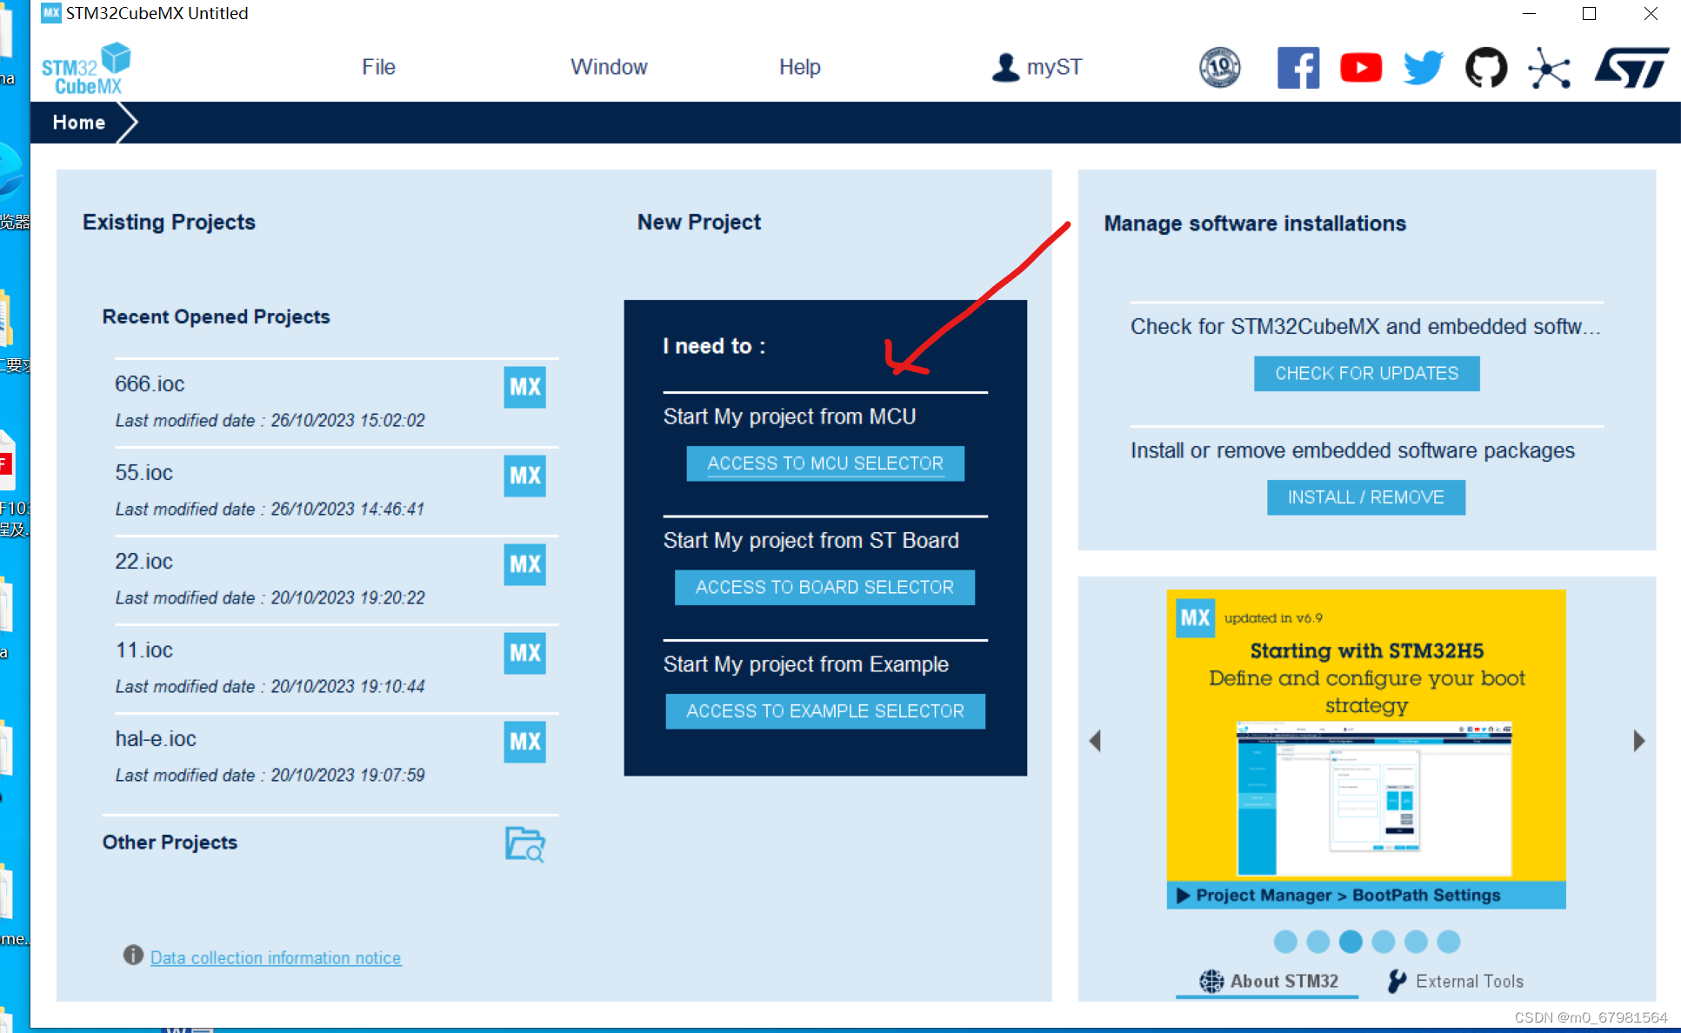The width and height of the screenshot is (1681, 1033).
Task: Click the External Tools wrench icon
Action: click(1397, 982)
